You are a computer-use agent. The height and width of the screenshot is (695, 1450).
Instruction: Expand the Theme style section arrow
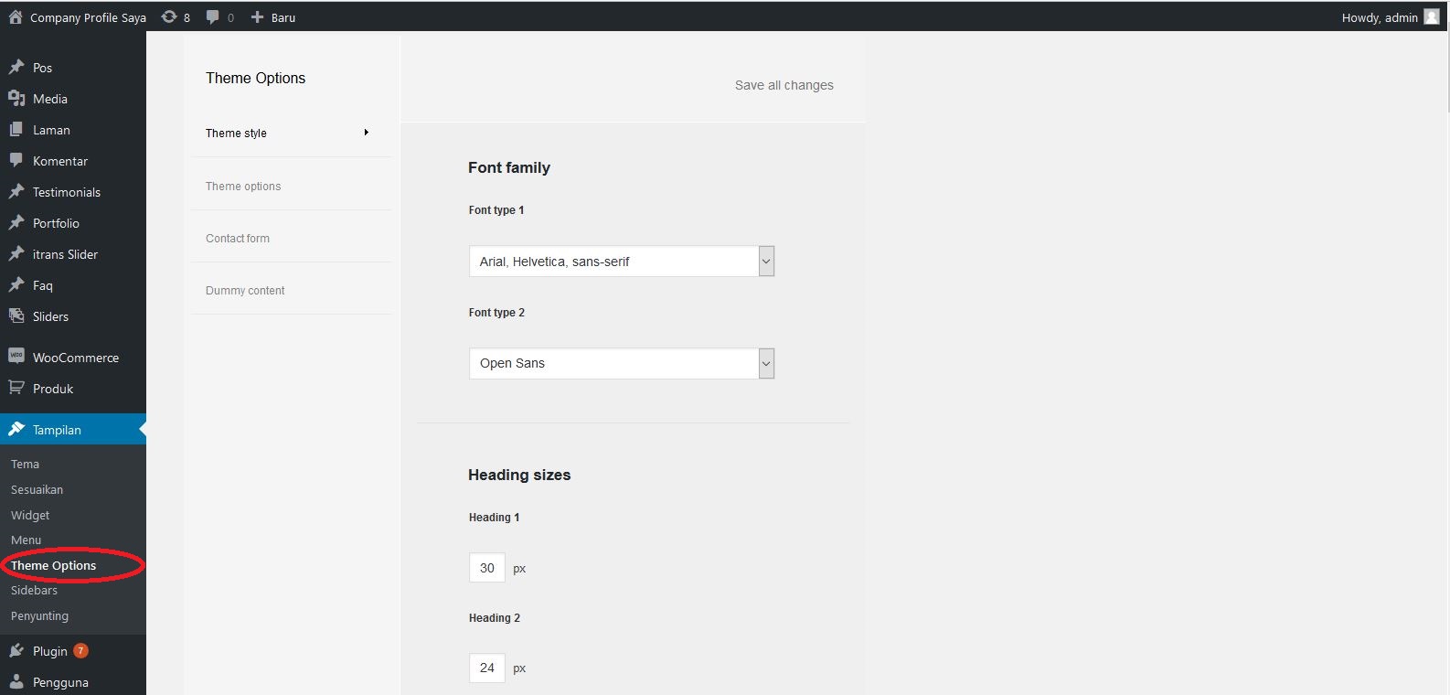tap(367, 133)
